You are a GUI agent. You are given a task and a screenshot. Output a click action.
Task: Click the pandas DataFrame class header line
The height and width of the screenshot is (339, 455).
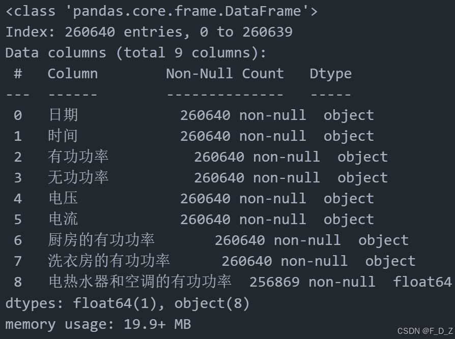[x=162, y=12]
